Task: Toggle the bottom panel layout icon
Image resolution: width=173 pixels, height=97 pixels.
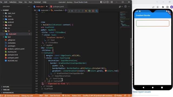Action: point(104,2)
